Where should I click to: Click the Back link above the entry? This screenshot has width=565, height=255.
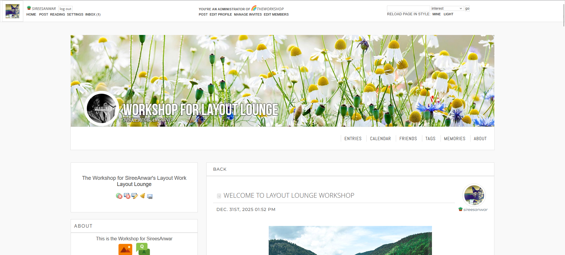[220, 169]
